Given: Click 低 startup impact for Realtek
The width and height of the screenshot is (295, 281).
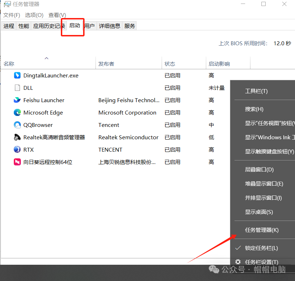Looking at the screenshot, I should (211, 137).
